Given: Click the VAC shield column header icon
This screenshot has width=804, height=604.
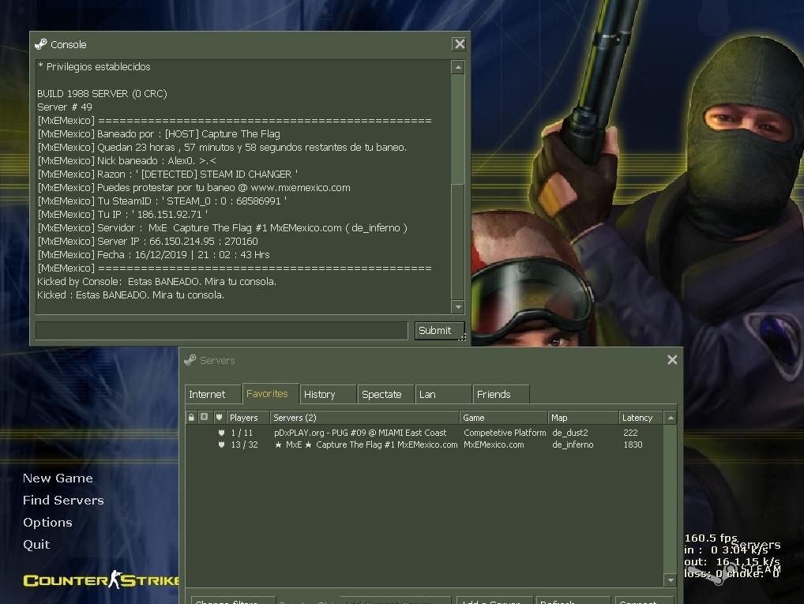Looking at the screenshot, I should point(219,418).
